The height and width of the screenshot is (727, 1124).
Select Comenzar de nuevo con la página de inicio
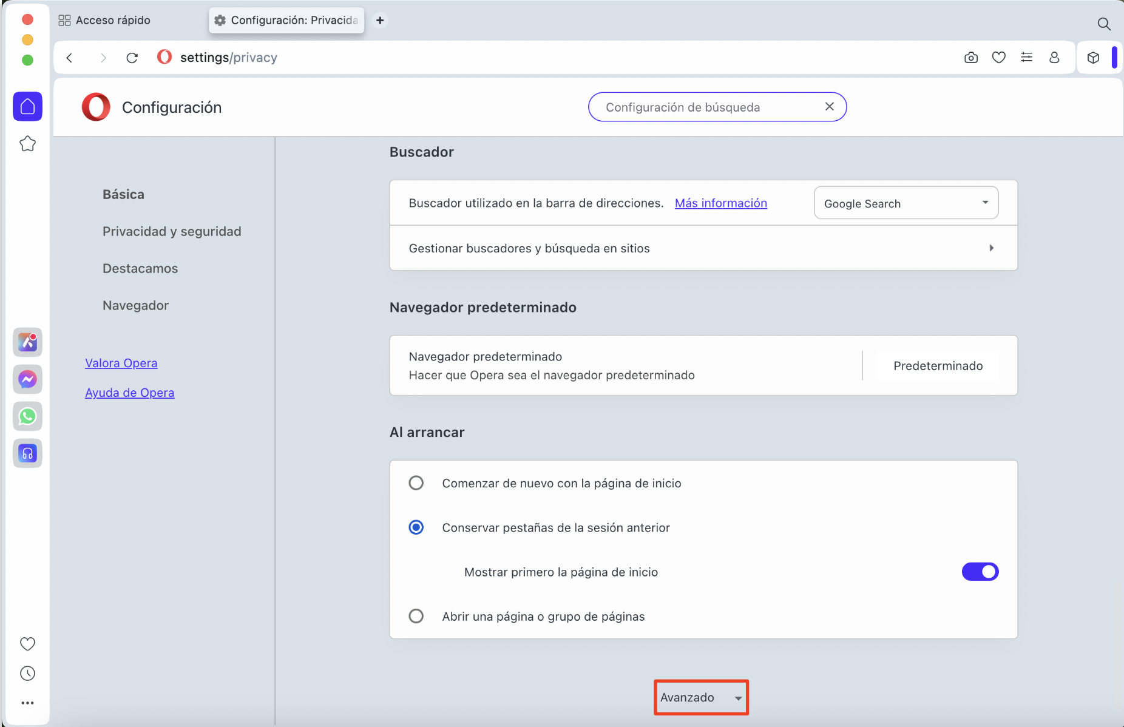coord(416,482)
